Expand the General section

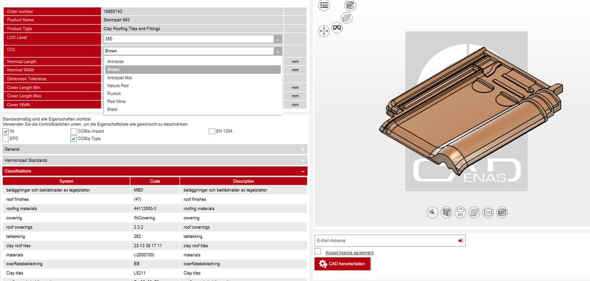tap(154, 149)
